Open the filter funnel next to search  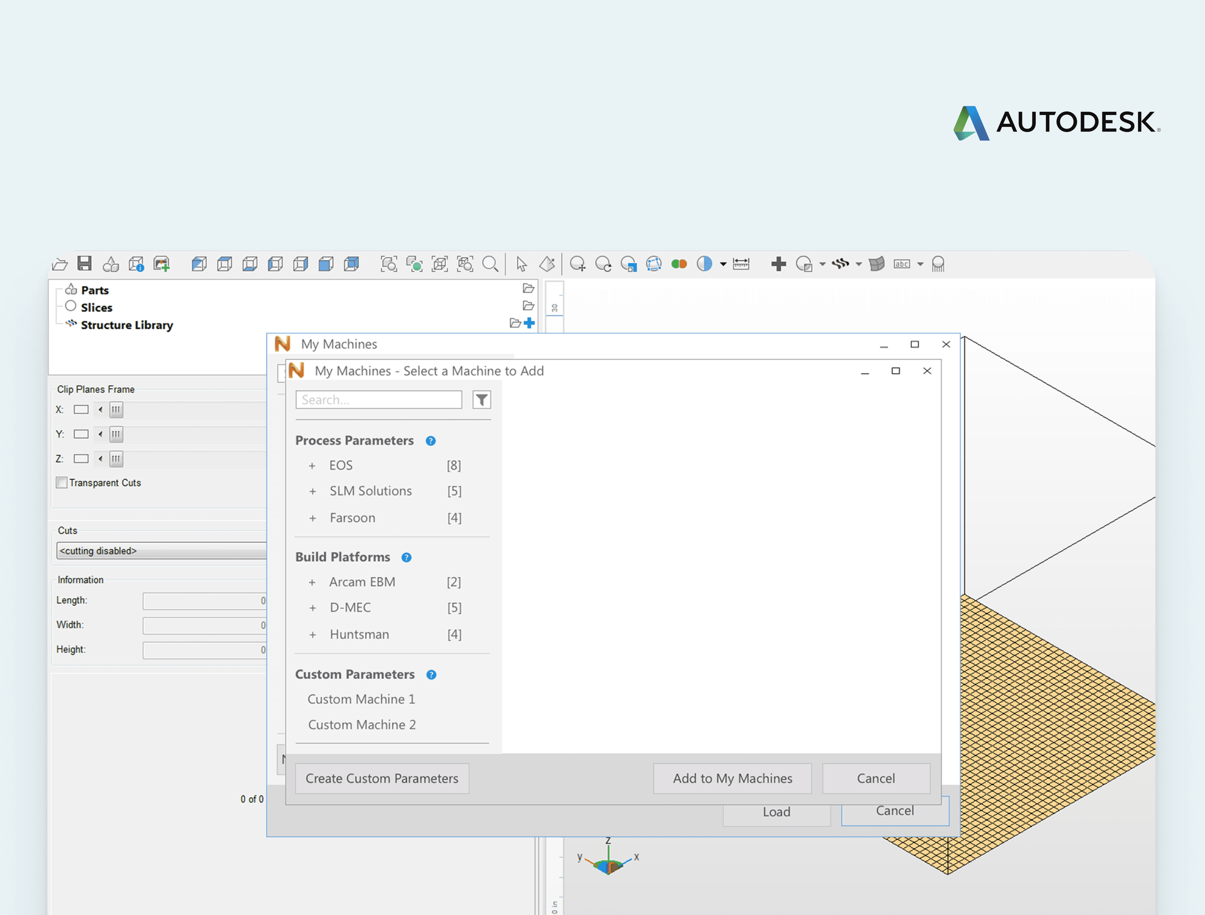point(481,400)
